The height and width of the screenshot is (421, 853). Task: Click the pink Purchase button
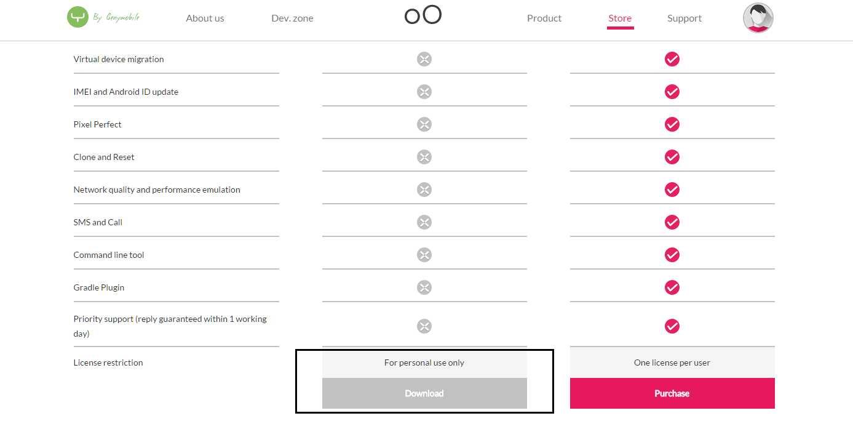coord(672,393)
